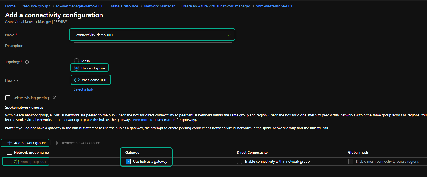Click the vnm-group-001 network group name

tap(33, 162)
